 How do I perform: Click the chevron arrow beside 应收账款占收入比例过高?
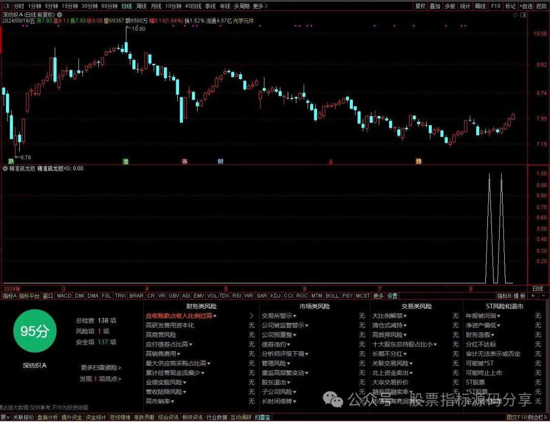click(x=252, y=316)
